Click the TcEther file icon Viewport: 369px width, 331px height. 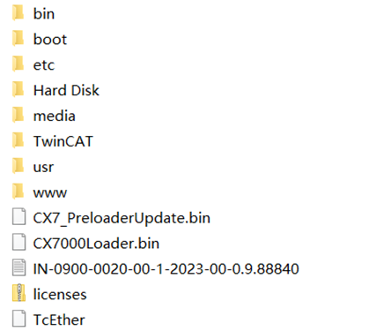pyautogui.click(x=18, y=319)
